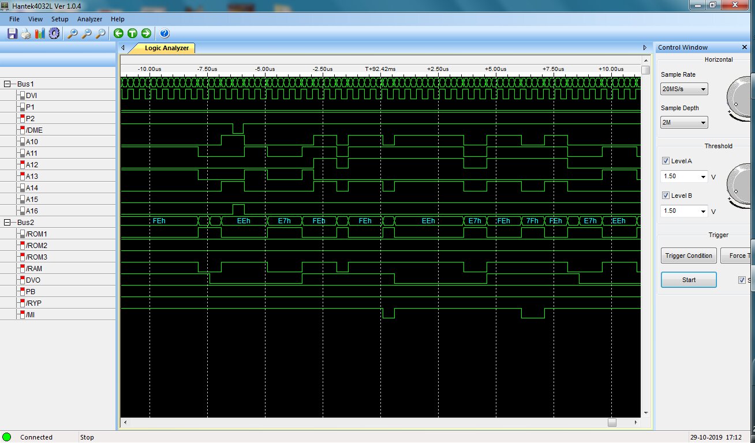Toggle the Level A checkbox

pos(666,161)
